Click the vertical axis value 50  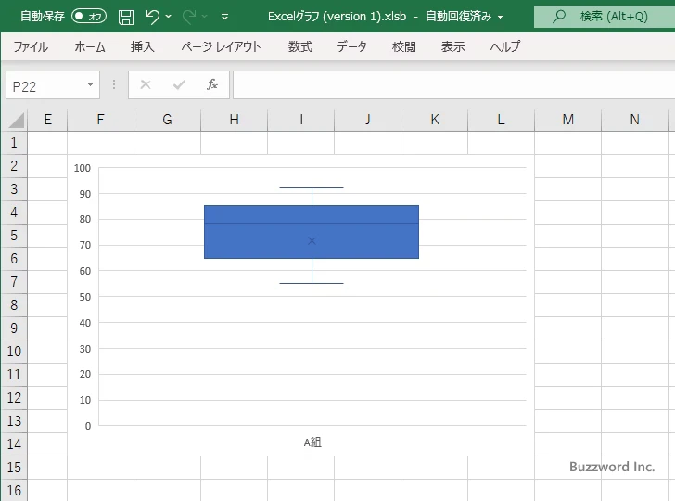tap(84, 297)
